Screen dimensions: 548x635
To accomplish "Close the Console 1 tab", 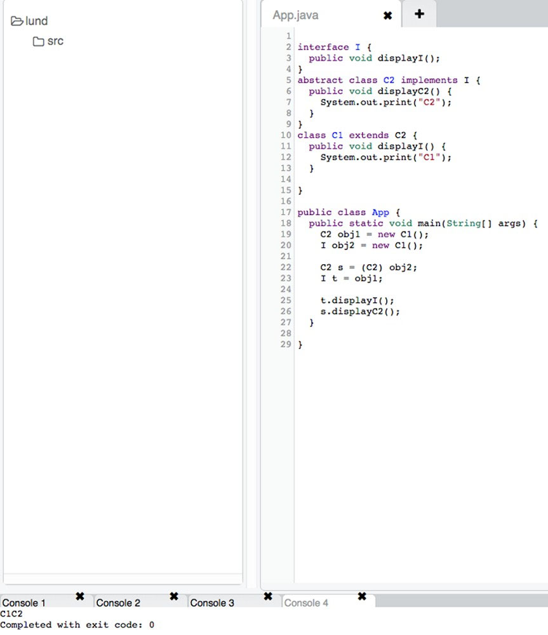I will click(x=80, y=596).
